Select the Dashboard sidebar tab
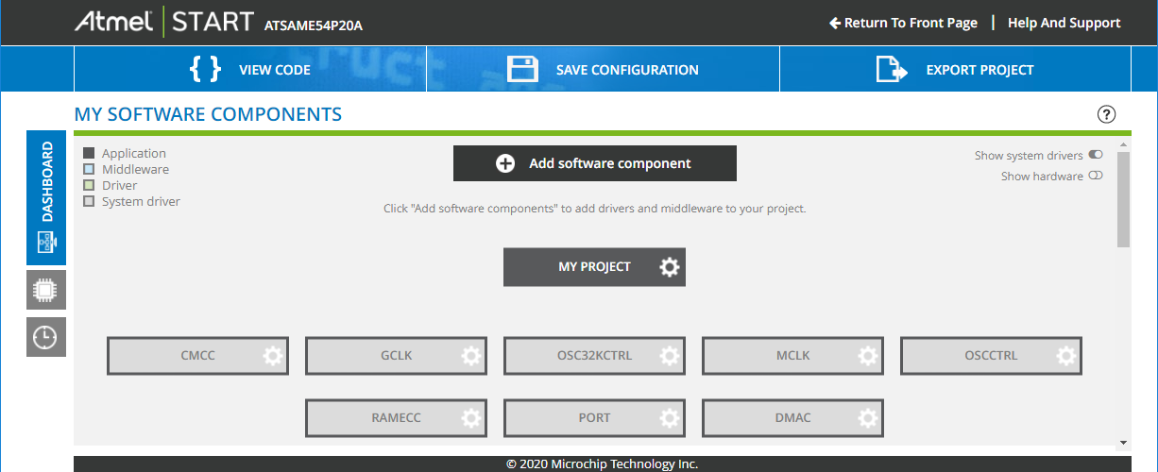Screen dimensions: 1158x472 [46, 197]
